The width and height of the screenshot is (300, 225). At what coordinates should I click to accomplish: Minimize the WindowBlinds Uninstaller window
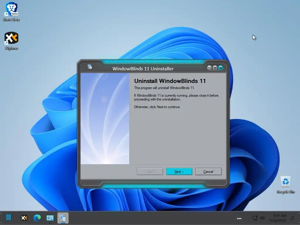point(209,68)
